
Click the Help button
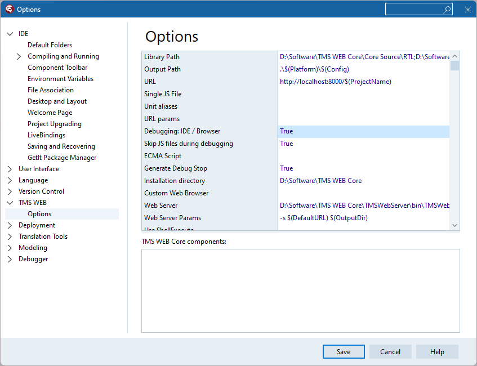(x=437, y=352)
